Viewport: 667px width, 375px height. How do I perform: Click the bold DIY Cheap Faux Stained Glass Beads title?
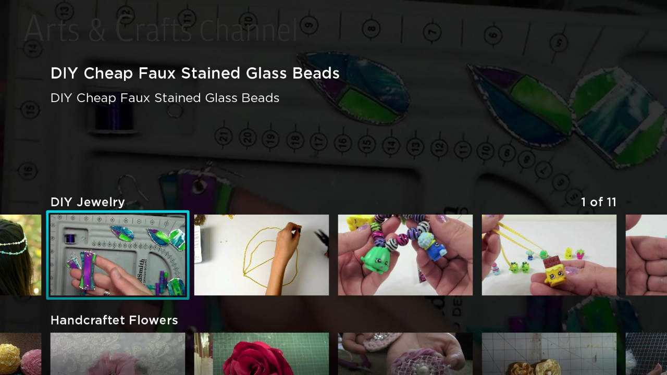pyautogui.click(x=195, y=73)
